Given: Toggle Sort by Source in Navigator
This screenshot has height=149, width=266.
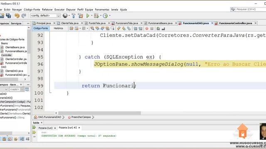Looking at the screenshot, I should tap(27, 139).
